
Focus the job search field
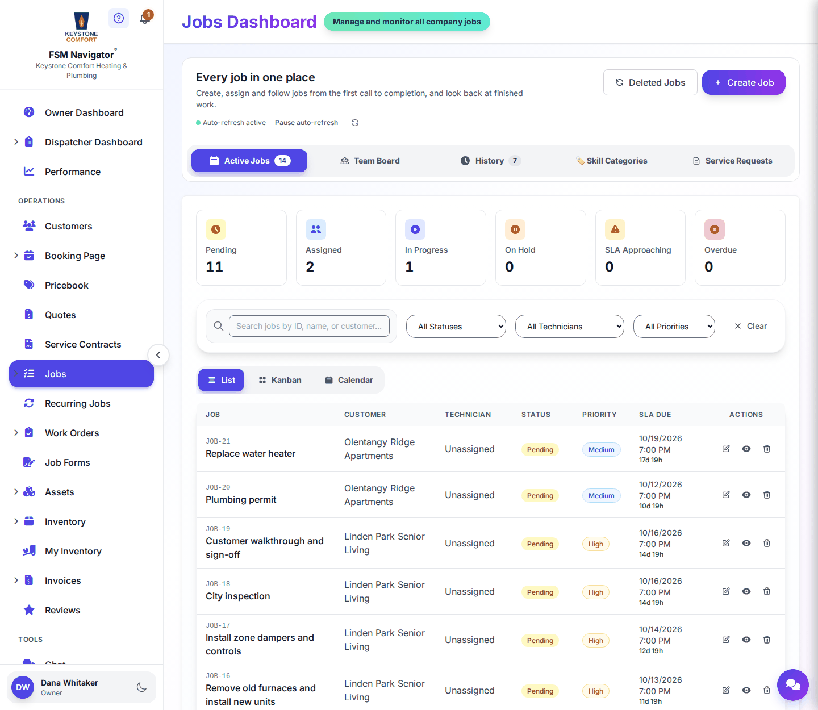coord(309,326)
